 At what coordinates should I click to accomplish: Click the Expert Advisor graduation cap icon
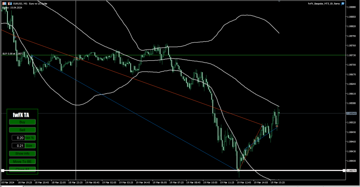click(343, 4)
